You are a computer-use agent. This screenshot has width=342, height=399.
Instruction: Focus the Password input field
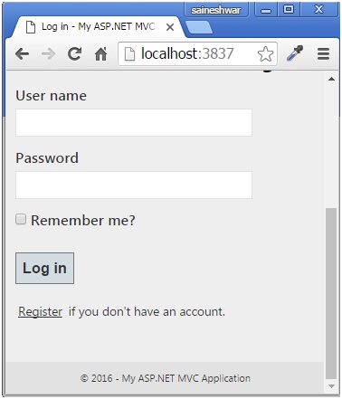tap(134, 185)
